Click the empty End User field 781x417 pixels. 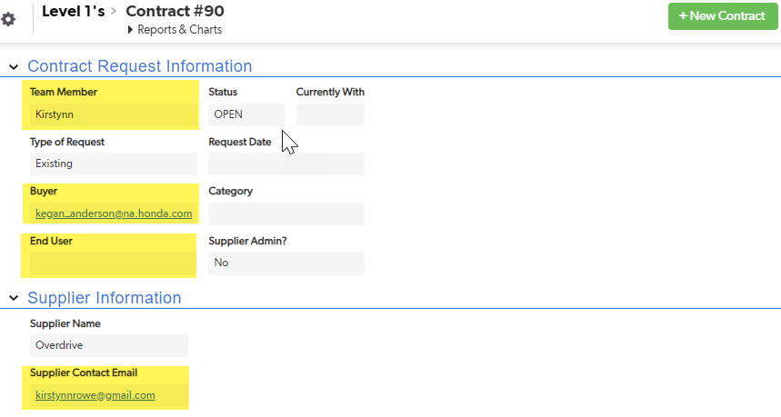click(x=114, y=263)
